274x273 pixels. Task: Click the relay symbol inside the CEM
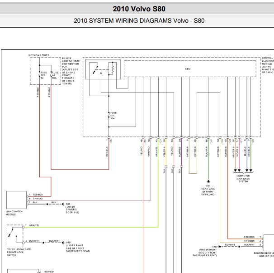(103, 69)
